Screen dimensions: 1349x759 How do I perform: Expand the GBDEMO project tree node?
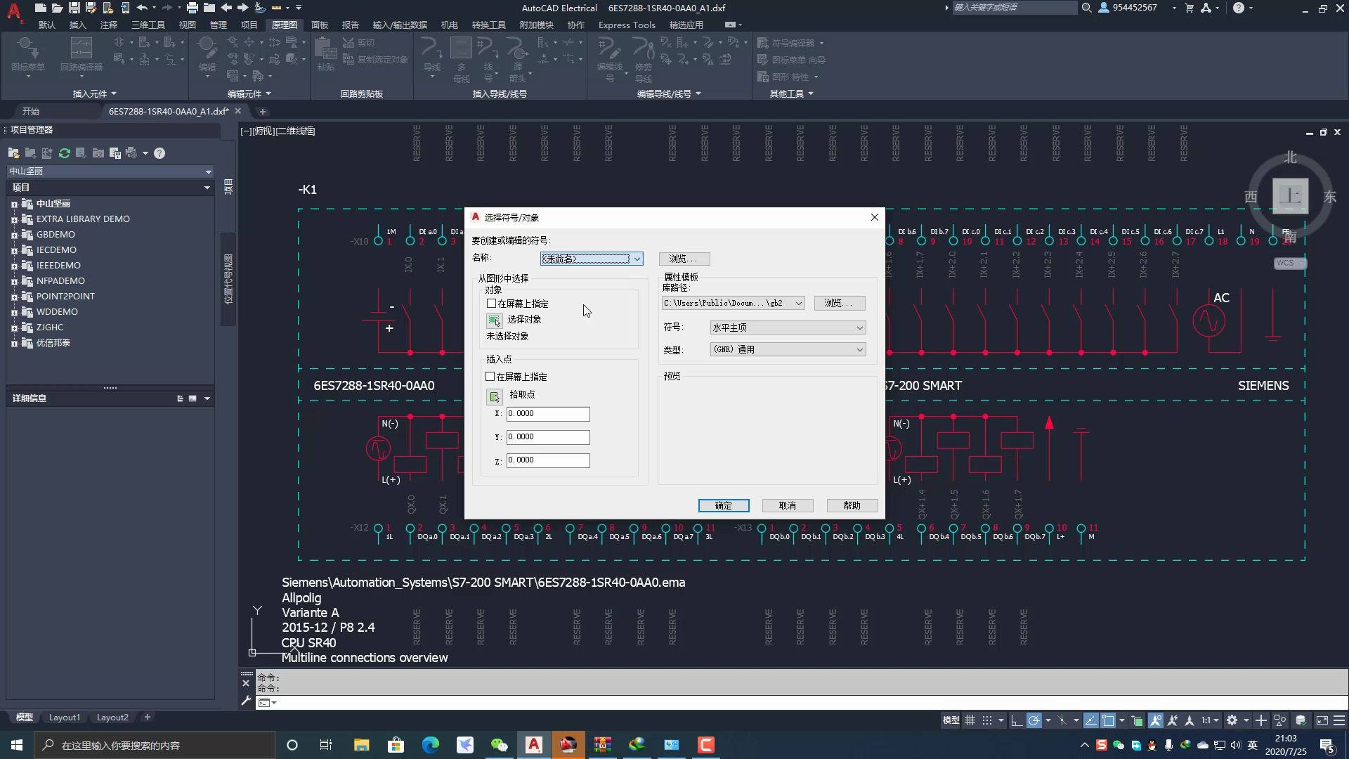point(14,235)
